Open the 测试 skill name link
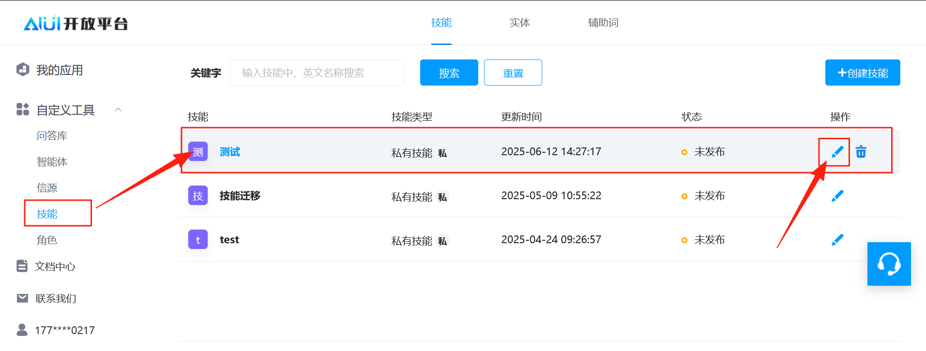926x351 pixels. point(230,152)
